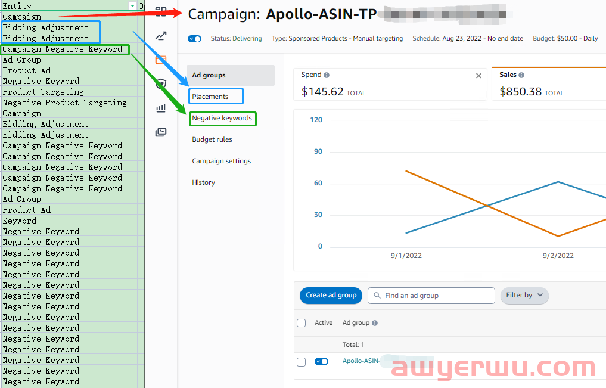Click the info icon next to Spend
This screenshot has width=606, height=388.
(x=327, y=75)
